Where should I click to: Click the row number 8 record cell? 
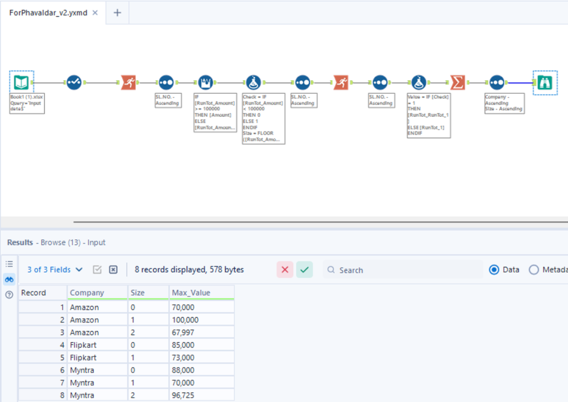click(x=43, y=395)
